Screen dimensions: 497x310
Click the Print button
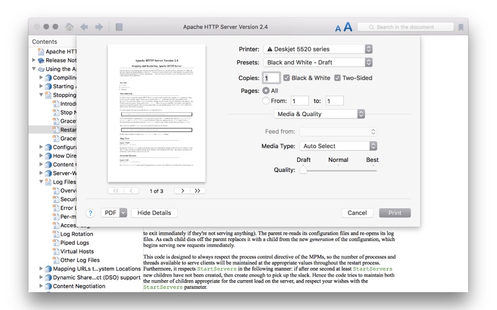click(x=394, y=213)
